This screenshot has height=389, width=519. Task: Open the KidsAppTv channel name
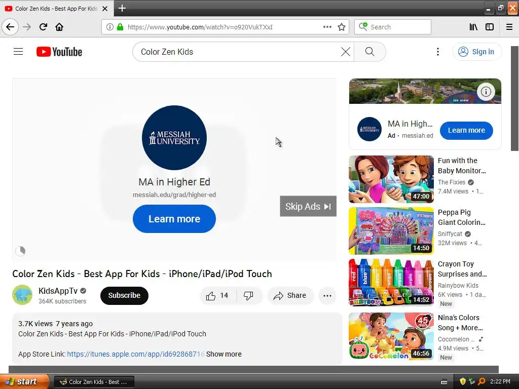point(58,291)
